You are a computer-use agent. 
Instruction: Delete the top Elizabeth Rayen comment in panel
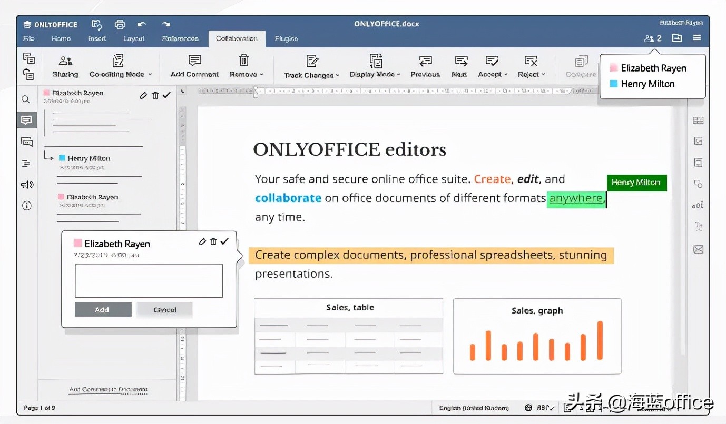pos(155,95)
